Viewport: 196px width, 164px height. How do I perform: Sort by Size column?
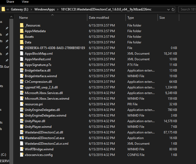pyautogui.click(x=162, y=18)
